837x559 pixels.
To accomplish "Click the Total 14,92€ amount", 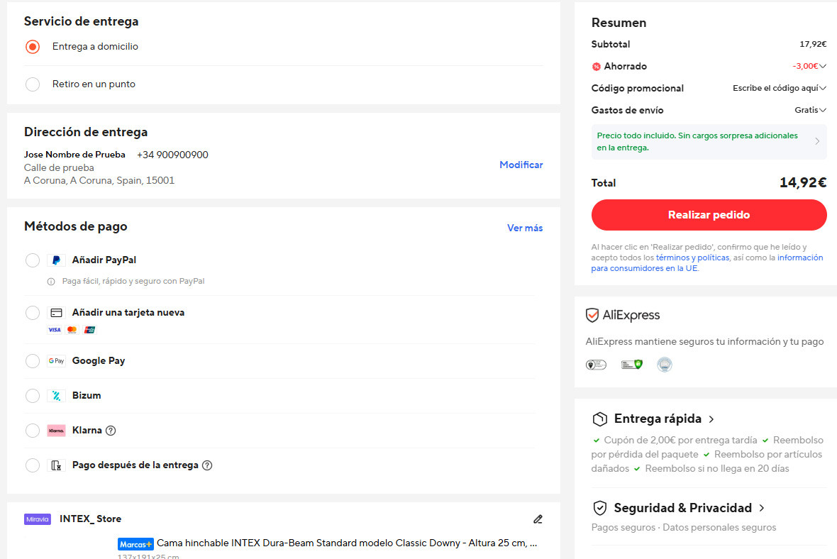I will 803,182.
